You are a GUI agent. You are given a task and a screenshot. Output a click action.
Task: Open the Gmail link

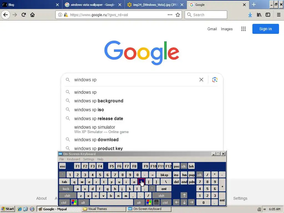[212, 29]
